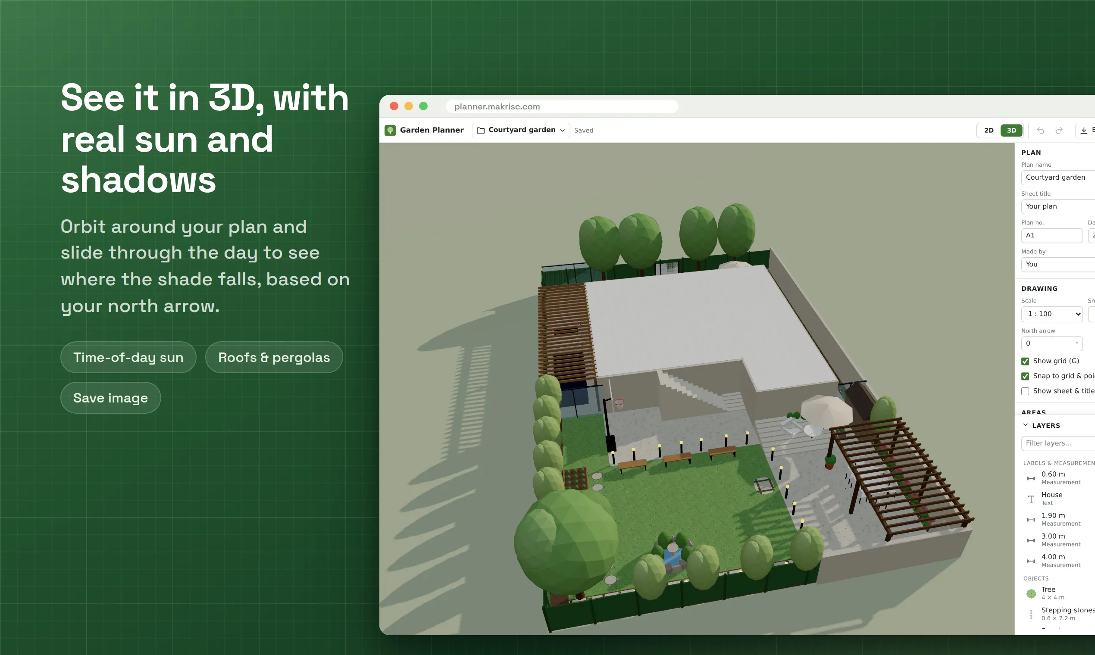Image resolution: width=1095 pixels, height=655 pixels.
Task: Toggle the Show grid (G) checkbox
Action: [x=1025, y=361]
